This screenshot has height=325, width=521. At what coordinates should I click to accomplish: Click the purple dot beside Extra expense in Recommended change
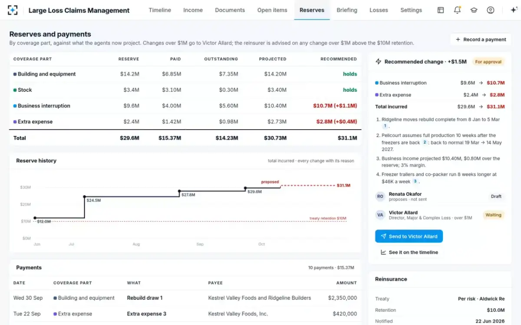click(x=377, y=95)
